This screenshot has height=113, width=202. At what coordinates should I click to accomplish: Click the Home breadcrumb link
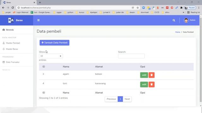point(178,32)
